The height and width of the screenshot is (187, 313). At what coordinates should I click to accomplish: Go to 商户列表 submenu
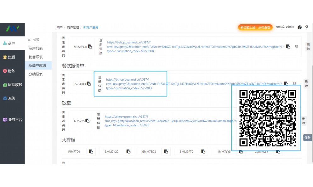pyautogui.click(x=36, y=48)
